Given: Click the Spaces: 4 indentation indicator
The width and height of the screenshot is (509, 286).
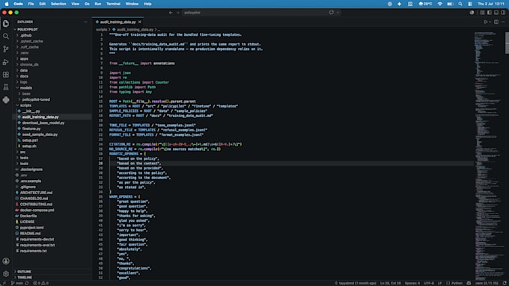Looking at the screenshot, I should point(412,283).
